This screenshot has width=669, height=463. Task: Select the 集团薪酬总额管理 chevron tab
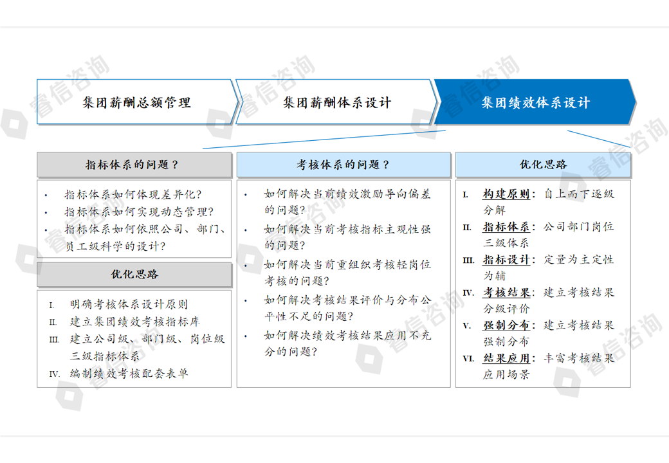coord(136,102)
